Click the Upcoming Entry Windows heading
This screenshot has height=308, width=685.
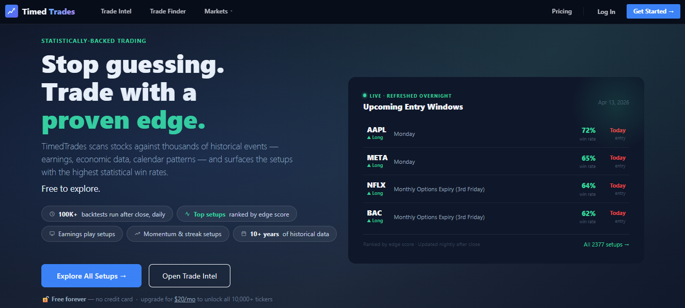[x=413, y=107]
